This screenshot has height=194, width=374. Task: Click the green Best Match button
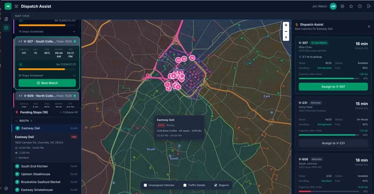coord(47,83)
